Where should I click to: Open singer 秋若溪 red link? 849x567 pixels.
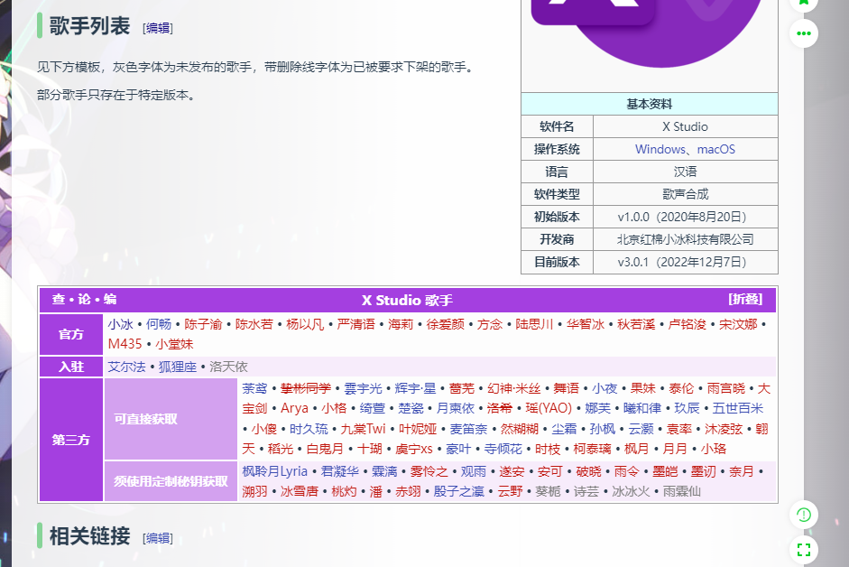click(x=636, y=324)
